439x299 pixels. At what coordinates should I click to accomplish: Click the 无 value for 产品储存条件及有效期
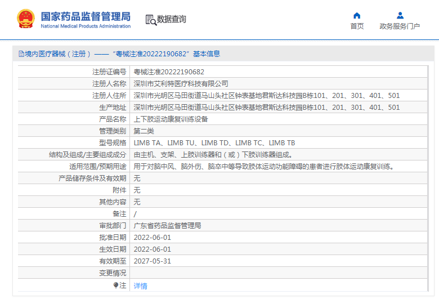tap(137, 178)
